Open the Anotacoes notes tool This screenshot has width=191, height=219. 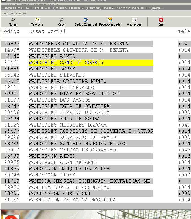click(x=134, y=20)
